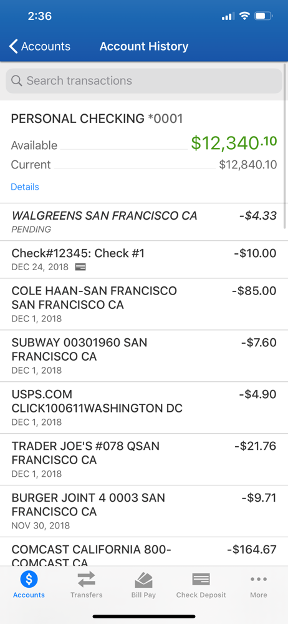Click the vertical scrollbar indicator
288x624 pixels.
285,145
